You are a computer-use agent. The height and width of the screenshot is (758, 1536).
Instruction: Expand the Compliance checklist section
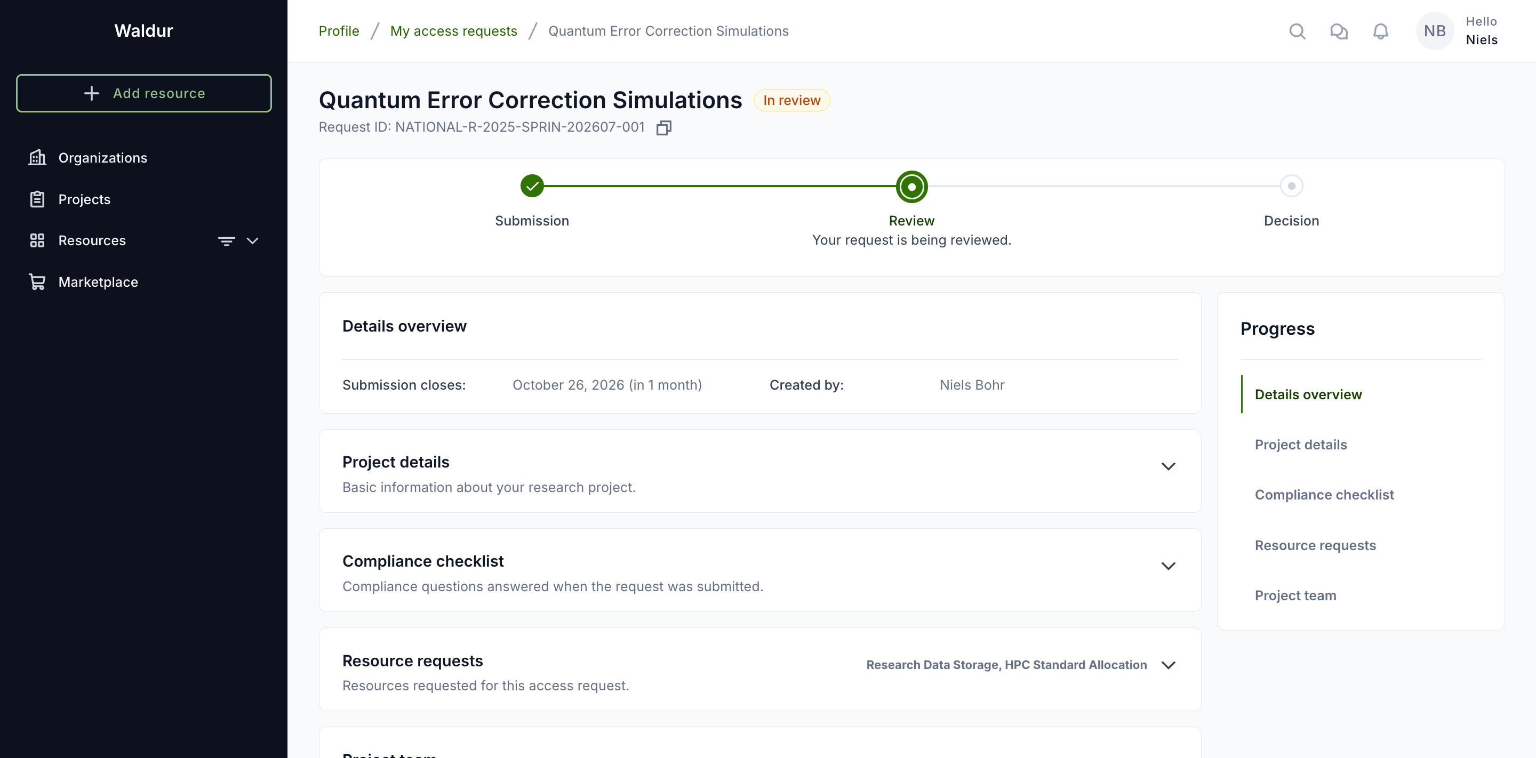click(1168, 566)
